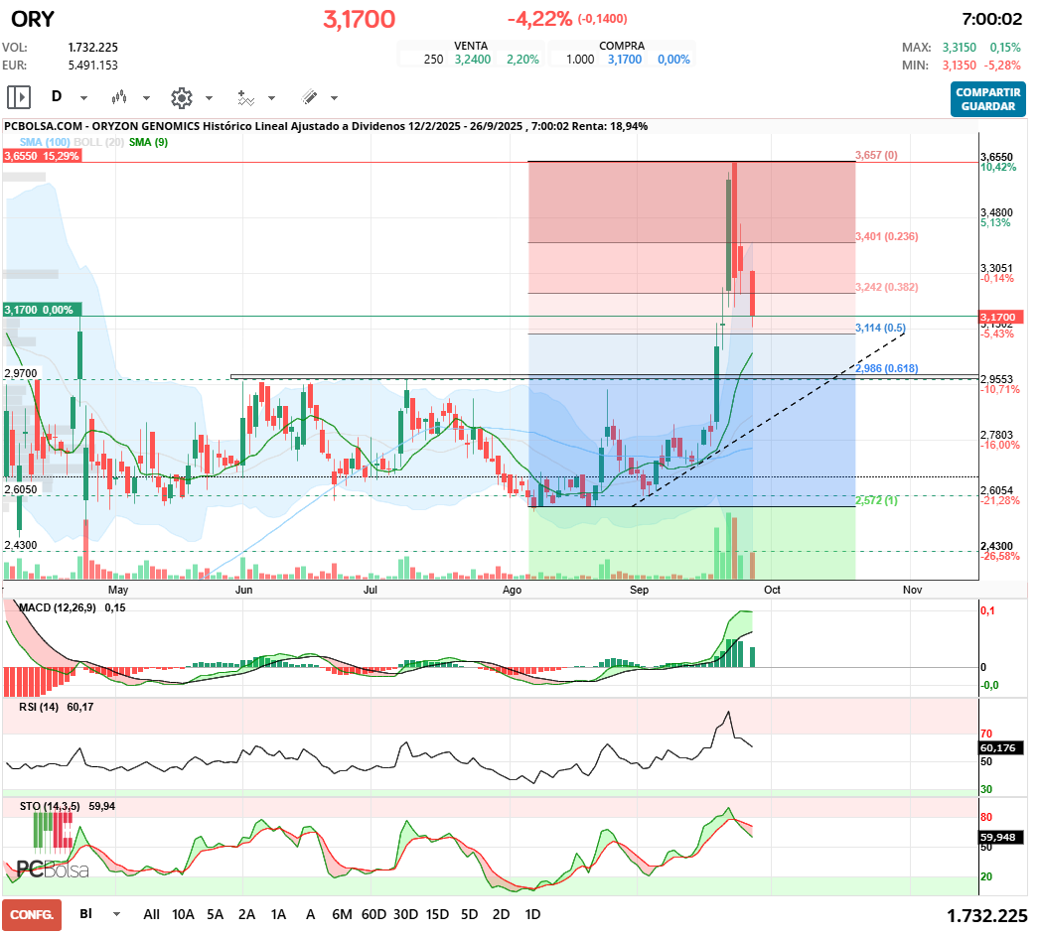The image size is (1041, 936).
Task: Switch to the 5A time range
Action: [216, 914]
